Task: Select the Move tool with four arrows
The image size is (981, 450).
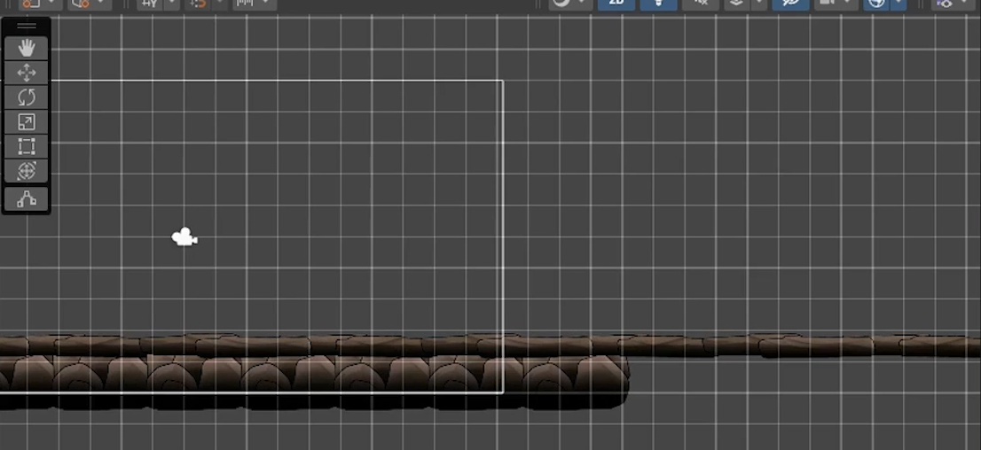Action: click(x=27, y=74)
